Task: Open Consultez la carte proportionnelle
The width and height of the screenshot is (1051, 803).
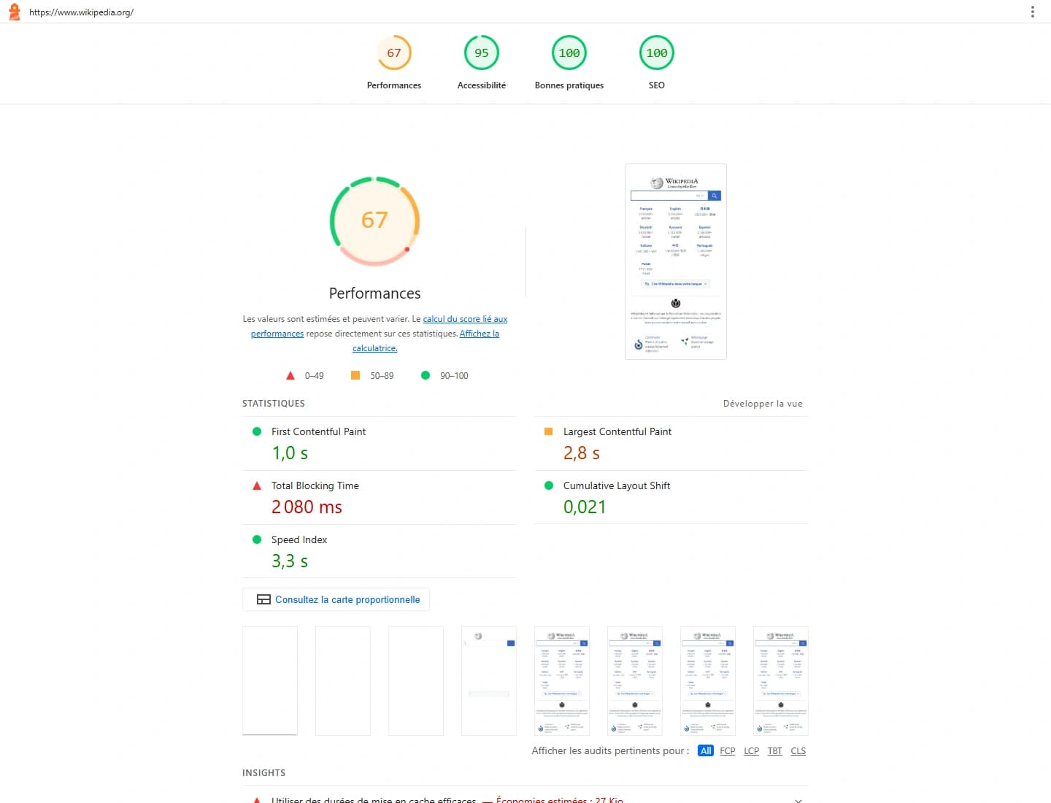Action: pos(336,599)
